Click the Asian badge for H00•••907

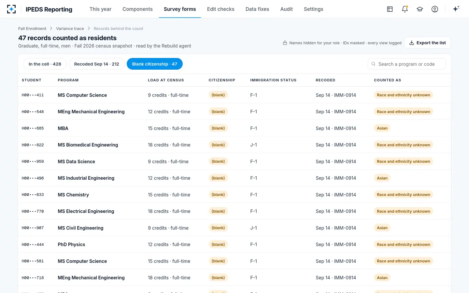382,228
